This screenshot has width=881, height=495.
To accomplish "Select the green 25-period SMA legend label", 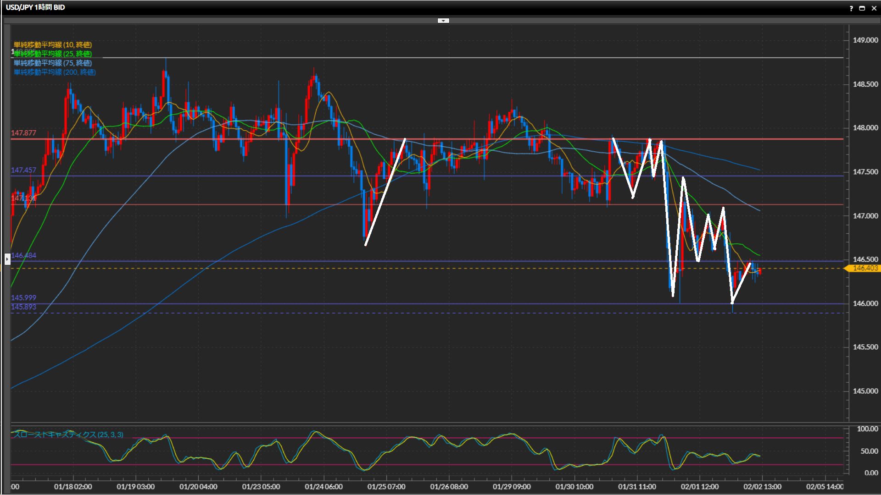I will point(53,54).
